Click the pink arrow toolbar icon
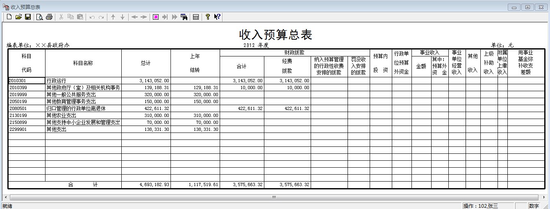 tap(156, 17)
